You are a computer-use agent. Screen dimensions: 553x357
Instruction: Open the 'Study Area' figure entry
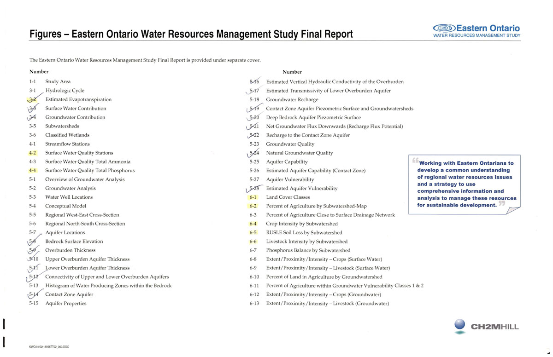[58, 82]
